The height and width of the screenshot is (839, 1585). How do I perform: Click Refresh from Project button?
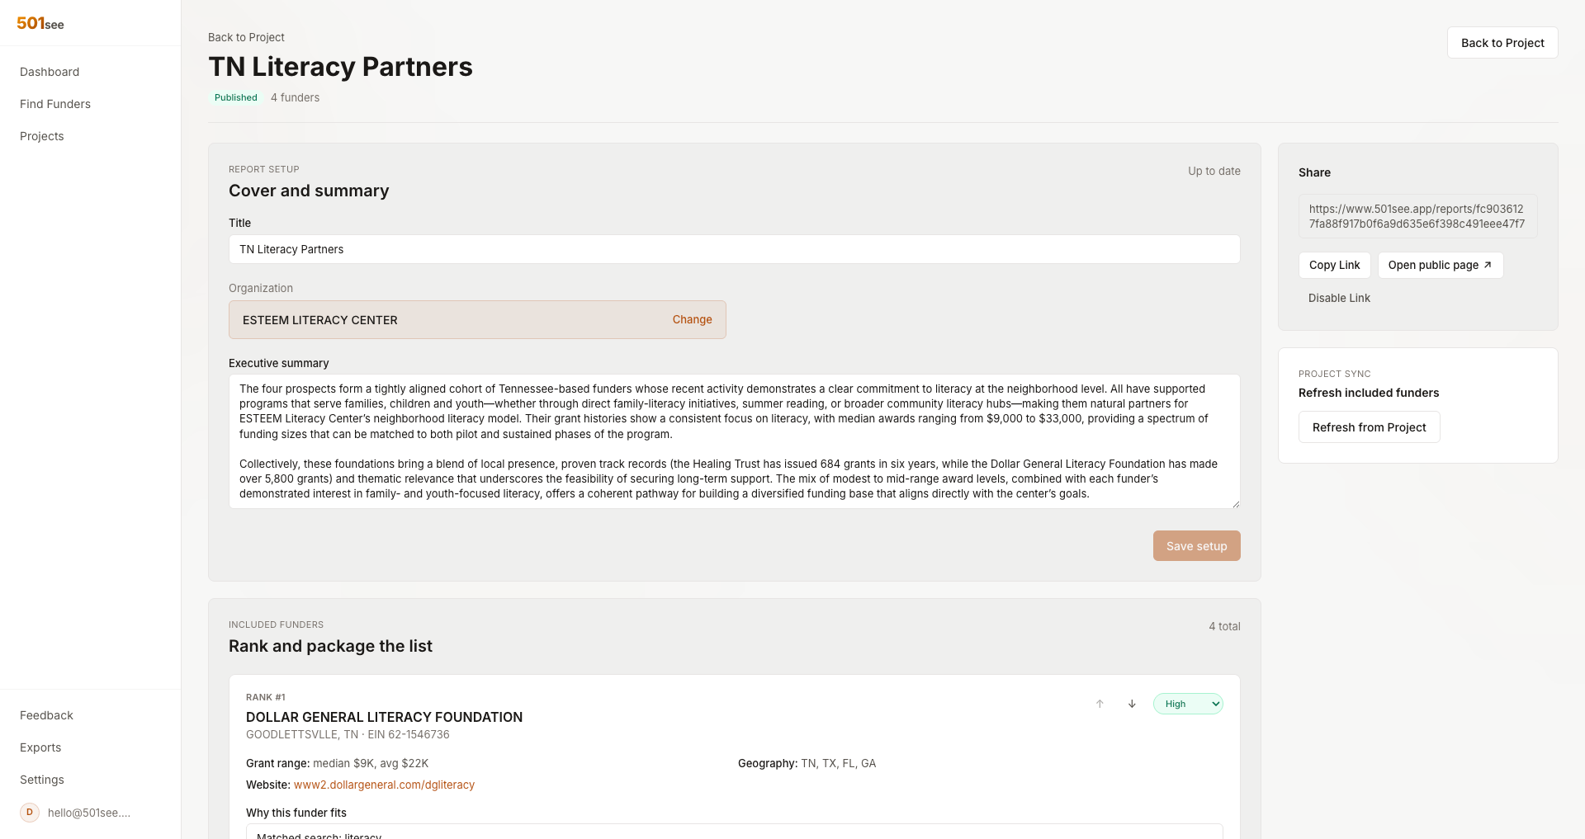click(x=1369, y=427)
